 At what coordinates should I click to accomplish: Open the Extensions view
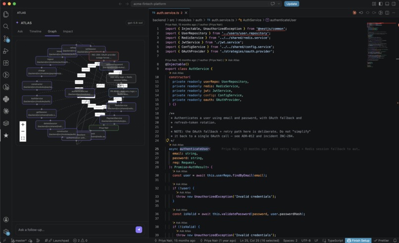pos(6,63)
